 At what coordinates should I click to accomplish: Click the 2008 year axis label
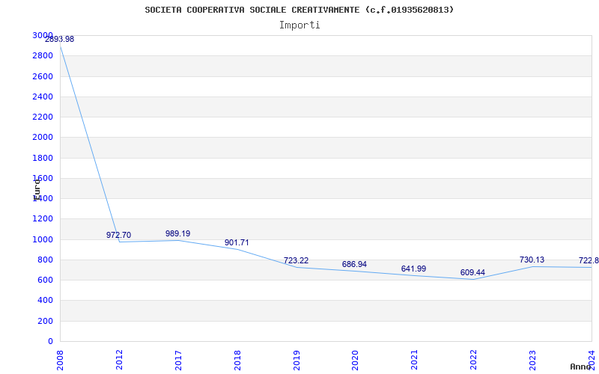pos(60,359)
